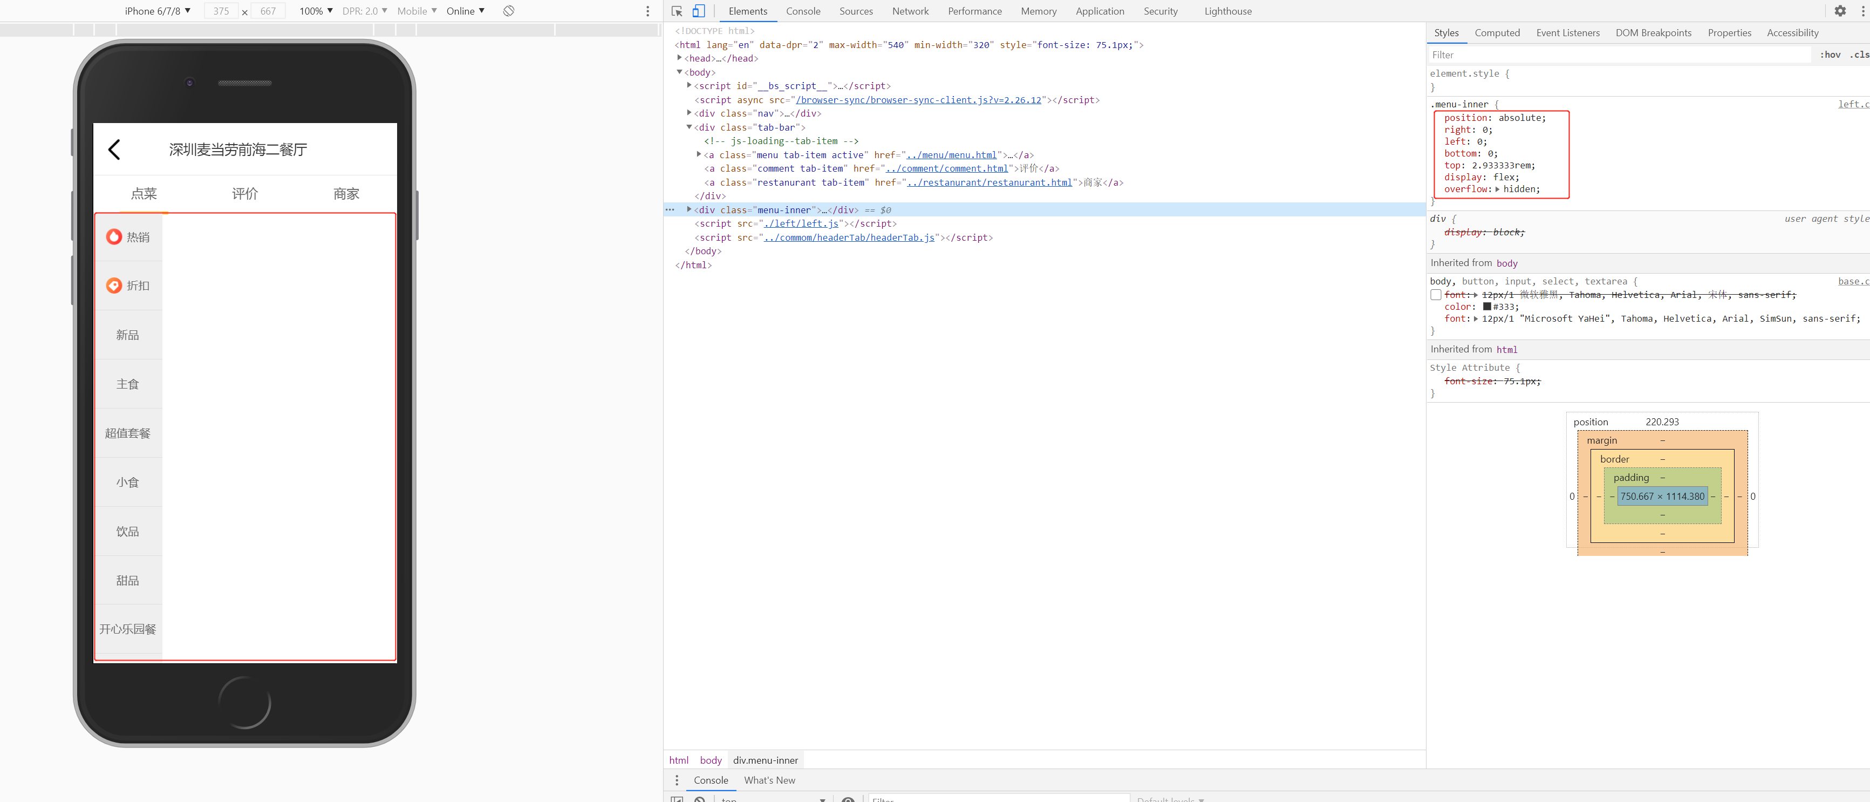The width and height of the screenshot is (1870, 802).
Task: Switch to the Console panel tab
Action: coord(803,11)
